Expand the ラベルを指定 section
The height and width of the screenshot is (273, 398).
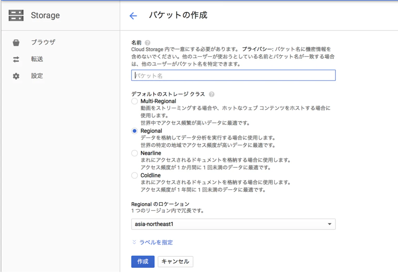[156, 242]
